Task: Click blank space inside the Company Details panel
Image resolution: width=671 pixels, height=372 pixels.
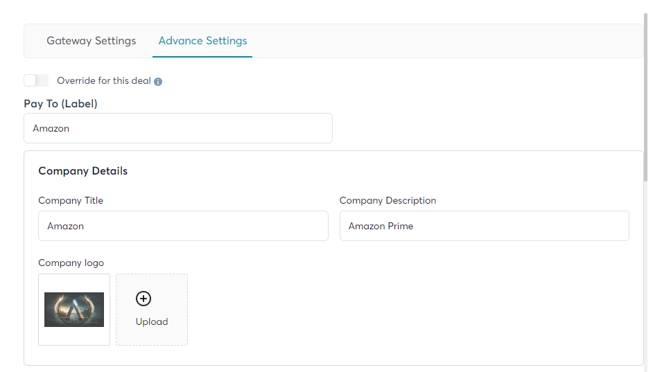Action: coord(411,308)
